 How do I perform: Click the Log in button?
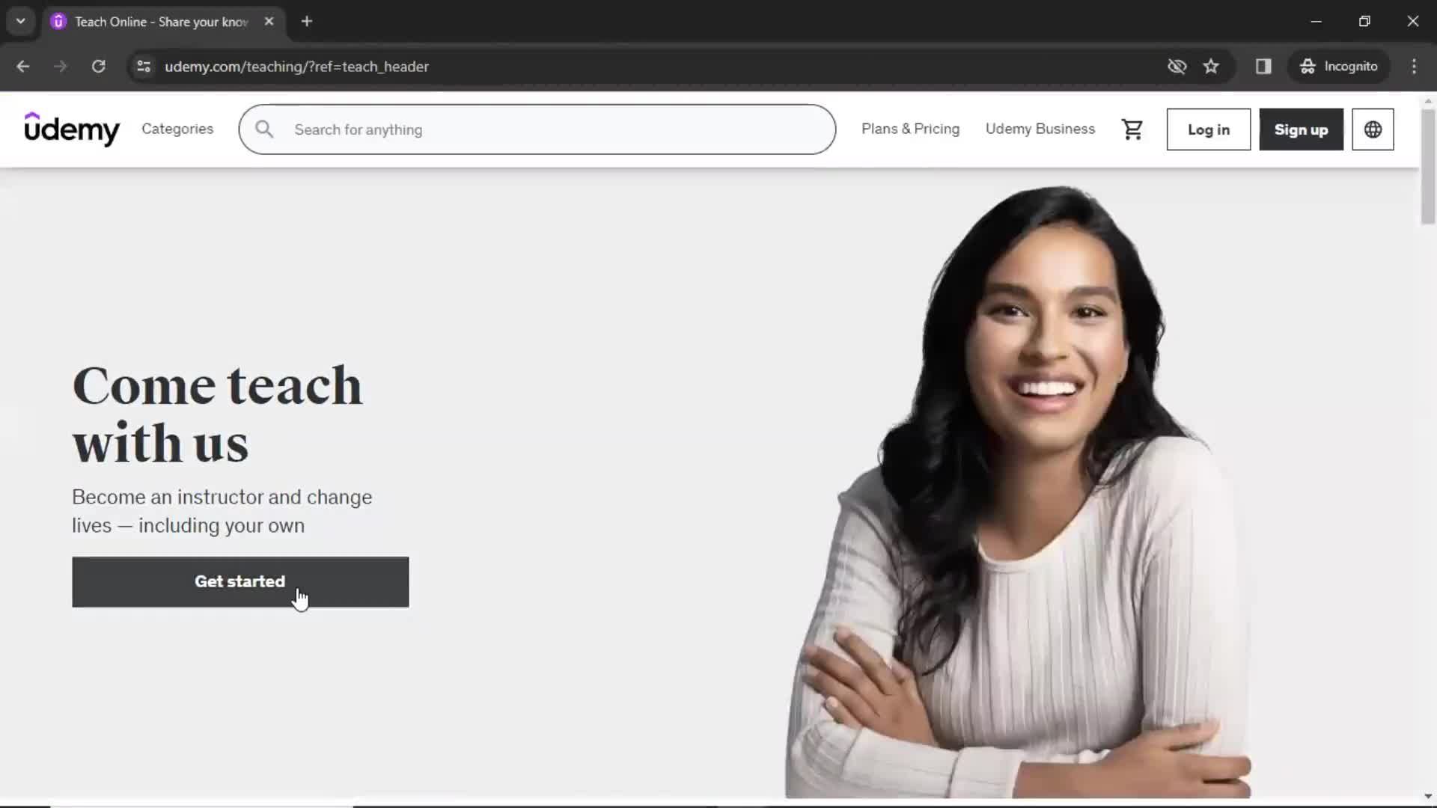1209,129
